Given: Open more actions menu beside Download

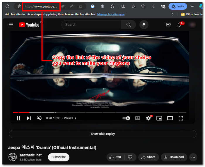Looking at the screenshot, I should (x=193, y=157).
